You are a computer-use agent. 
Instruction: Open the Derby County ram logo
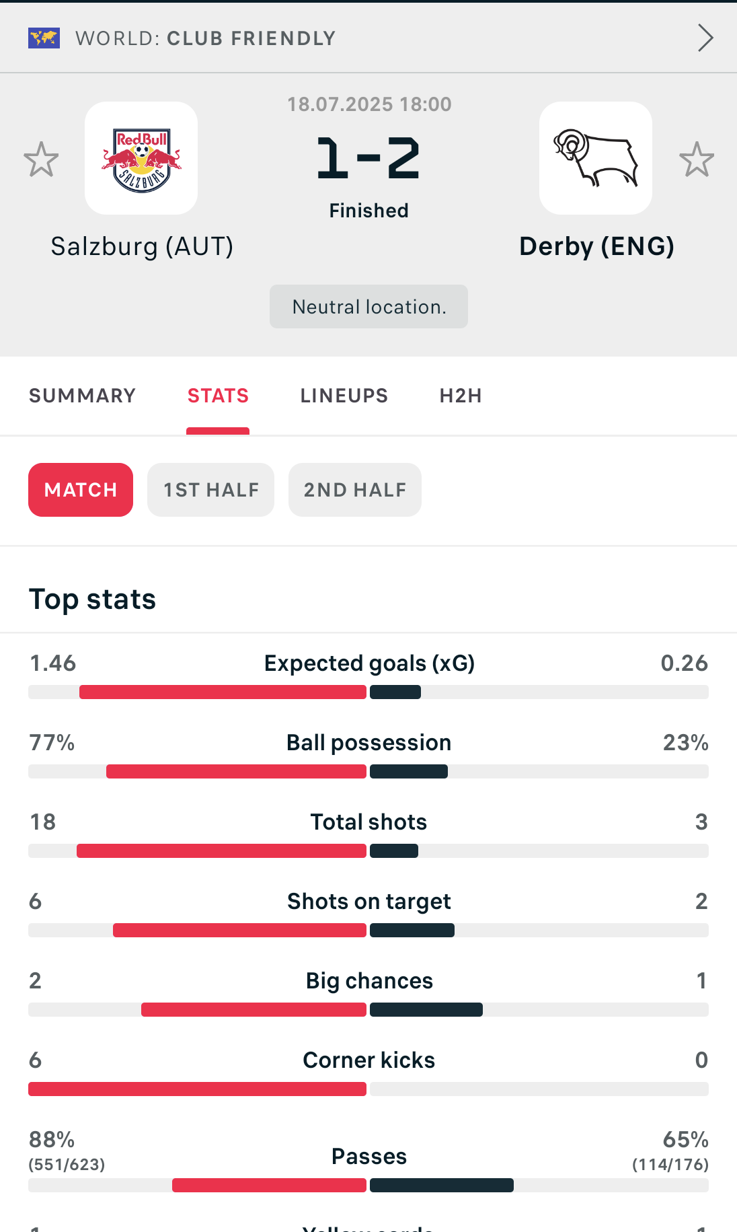point(596,158)
